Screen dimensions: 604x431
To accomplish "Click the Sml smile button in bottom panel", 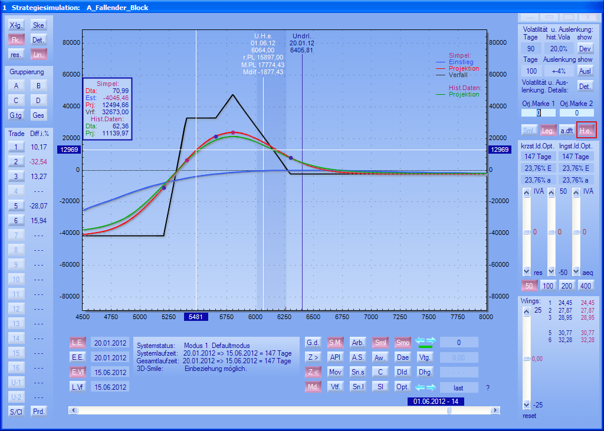I will [380, 343].
